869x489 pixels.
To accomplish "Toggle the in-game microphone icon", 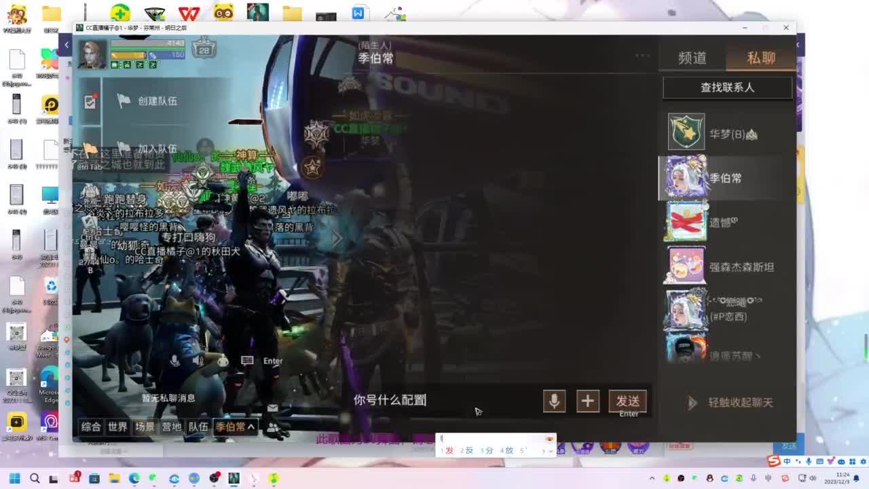I will [175, 361].
